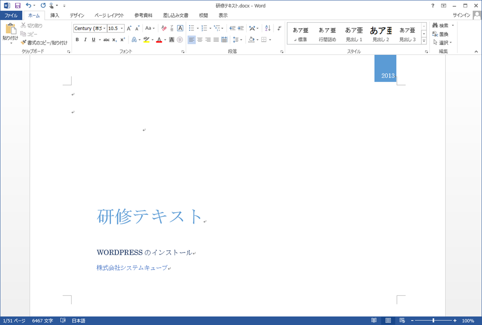This screenshot has width=482, height=325.
Task: Click the multilevel list icon
Action: coord(217,28)
